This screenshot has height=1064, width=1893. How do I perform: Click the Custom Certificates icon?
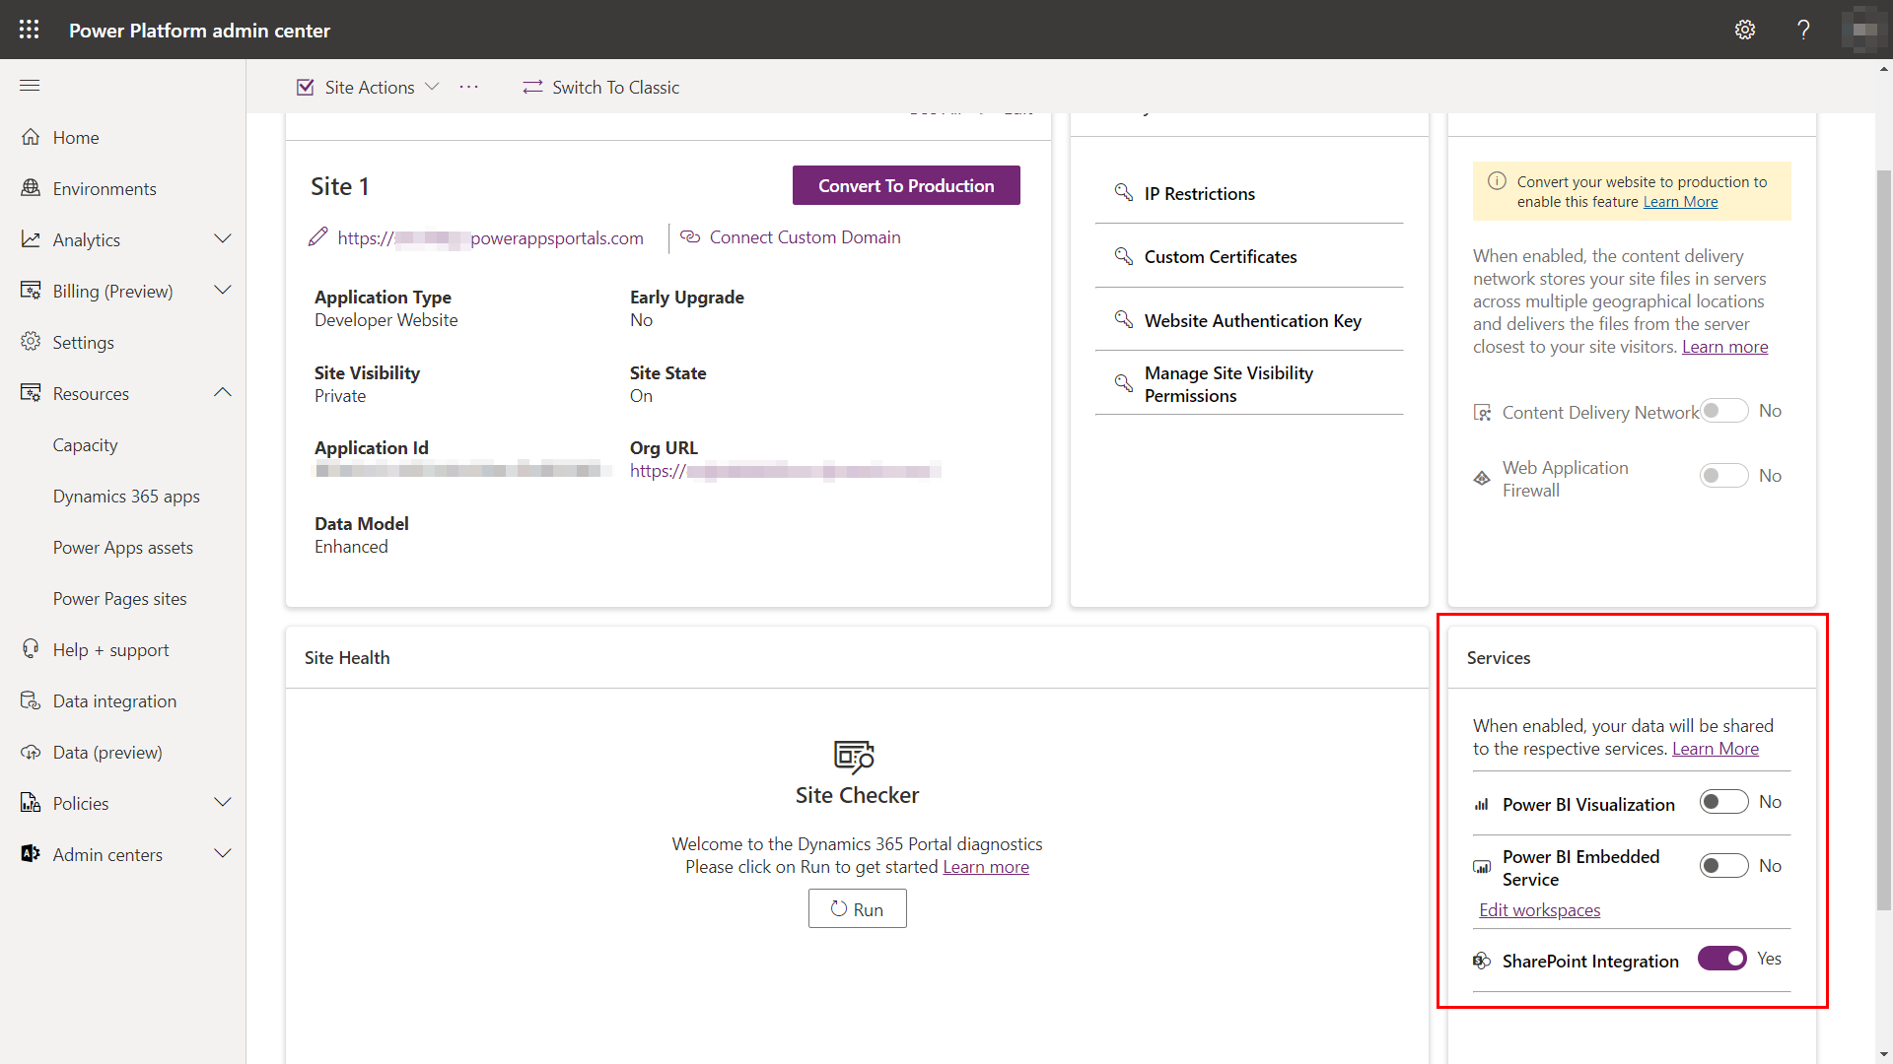[1121, 256]
